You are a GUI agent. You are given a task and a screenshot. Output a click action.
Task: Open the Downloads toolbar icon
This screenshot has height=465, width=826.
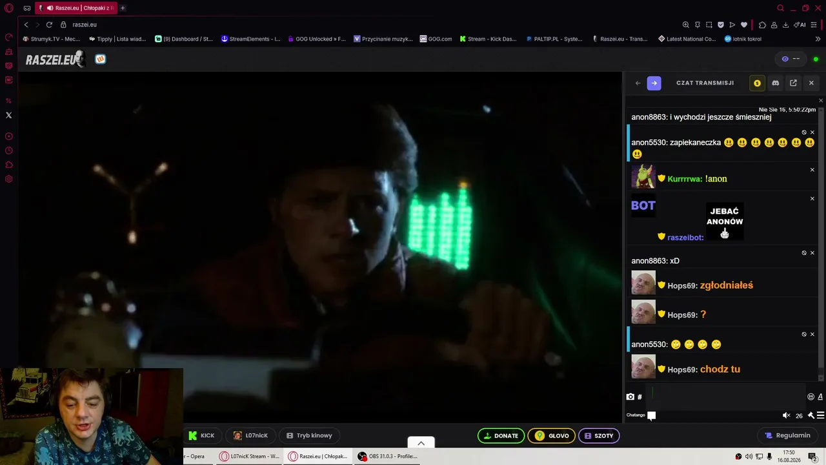click(785, 25)
